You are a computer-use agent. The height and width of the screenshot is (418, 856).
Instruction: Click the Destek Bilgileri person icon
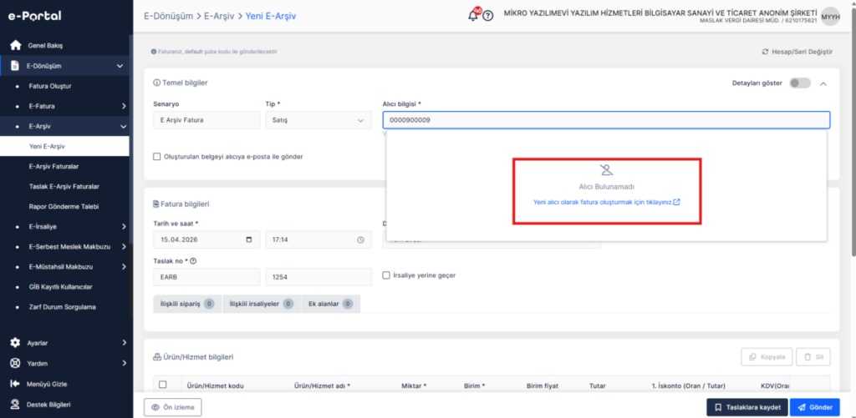(16, 405)
